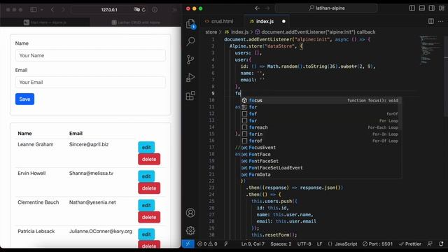Toggle the secondary sidebar layout icon
The width and height of the screenshot is (448, 252).
click(431, 8)
